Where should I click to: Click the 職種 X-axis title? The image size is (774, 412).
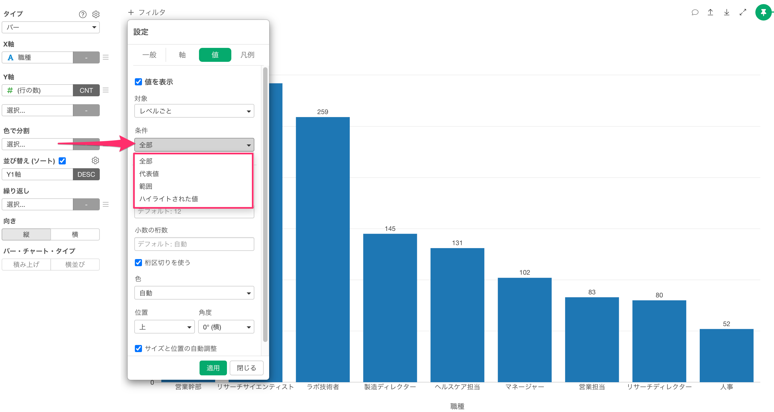pos(457,406)
